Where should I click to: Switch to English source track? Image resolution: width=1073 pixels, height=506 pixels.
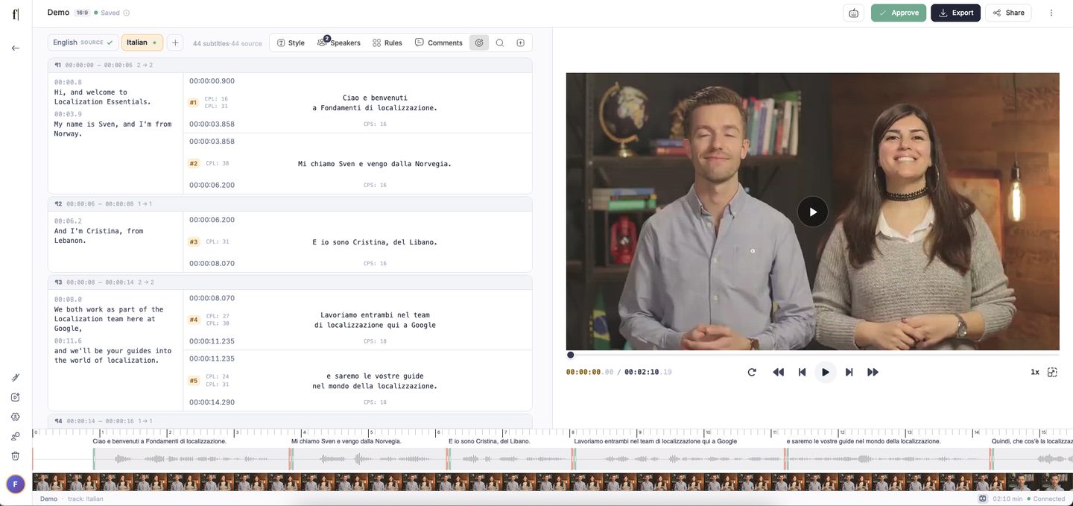(x=83, y=42)
